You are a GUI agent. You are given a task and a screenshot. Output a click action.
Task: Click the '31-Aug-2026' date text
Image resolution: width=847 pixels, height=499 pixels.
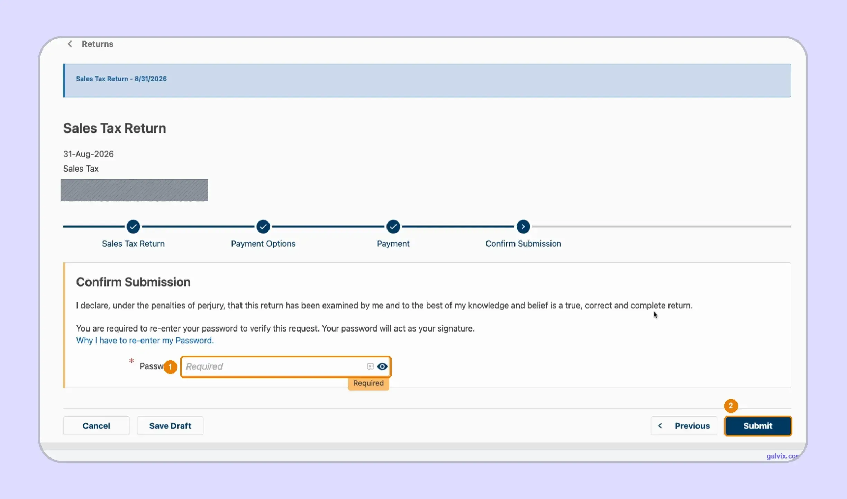89,154
